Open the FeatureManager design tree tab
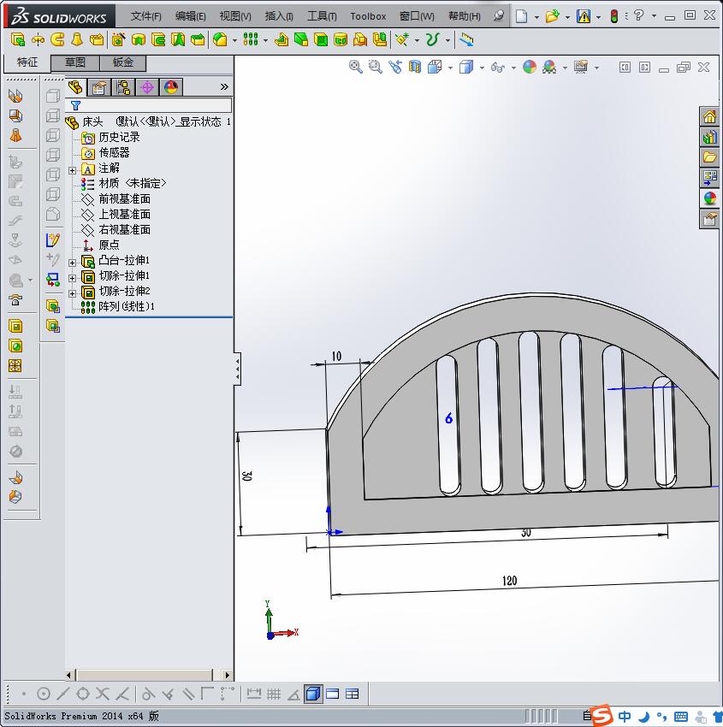723x727 pixels. tap(76, 86)
